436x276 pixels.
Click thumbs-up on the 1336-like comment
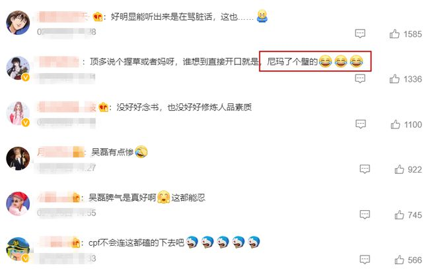coord(394,79)
